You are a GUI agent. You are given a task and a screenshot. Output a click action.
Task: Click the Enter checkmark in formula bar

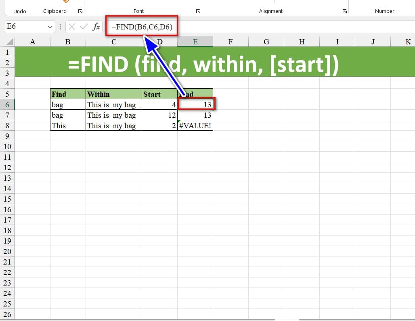pyautogui.click(x=84, y=27)
